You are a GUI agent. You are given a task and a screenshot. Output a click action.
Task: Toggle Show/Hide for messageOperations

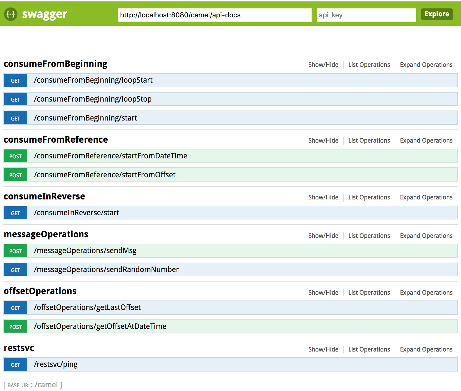tap(323, 236)
